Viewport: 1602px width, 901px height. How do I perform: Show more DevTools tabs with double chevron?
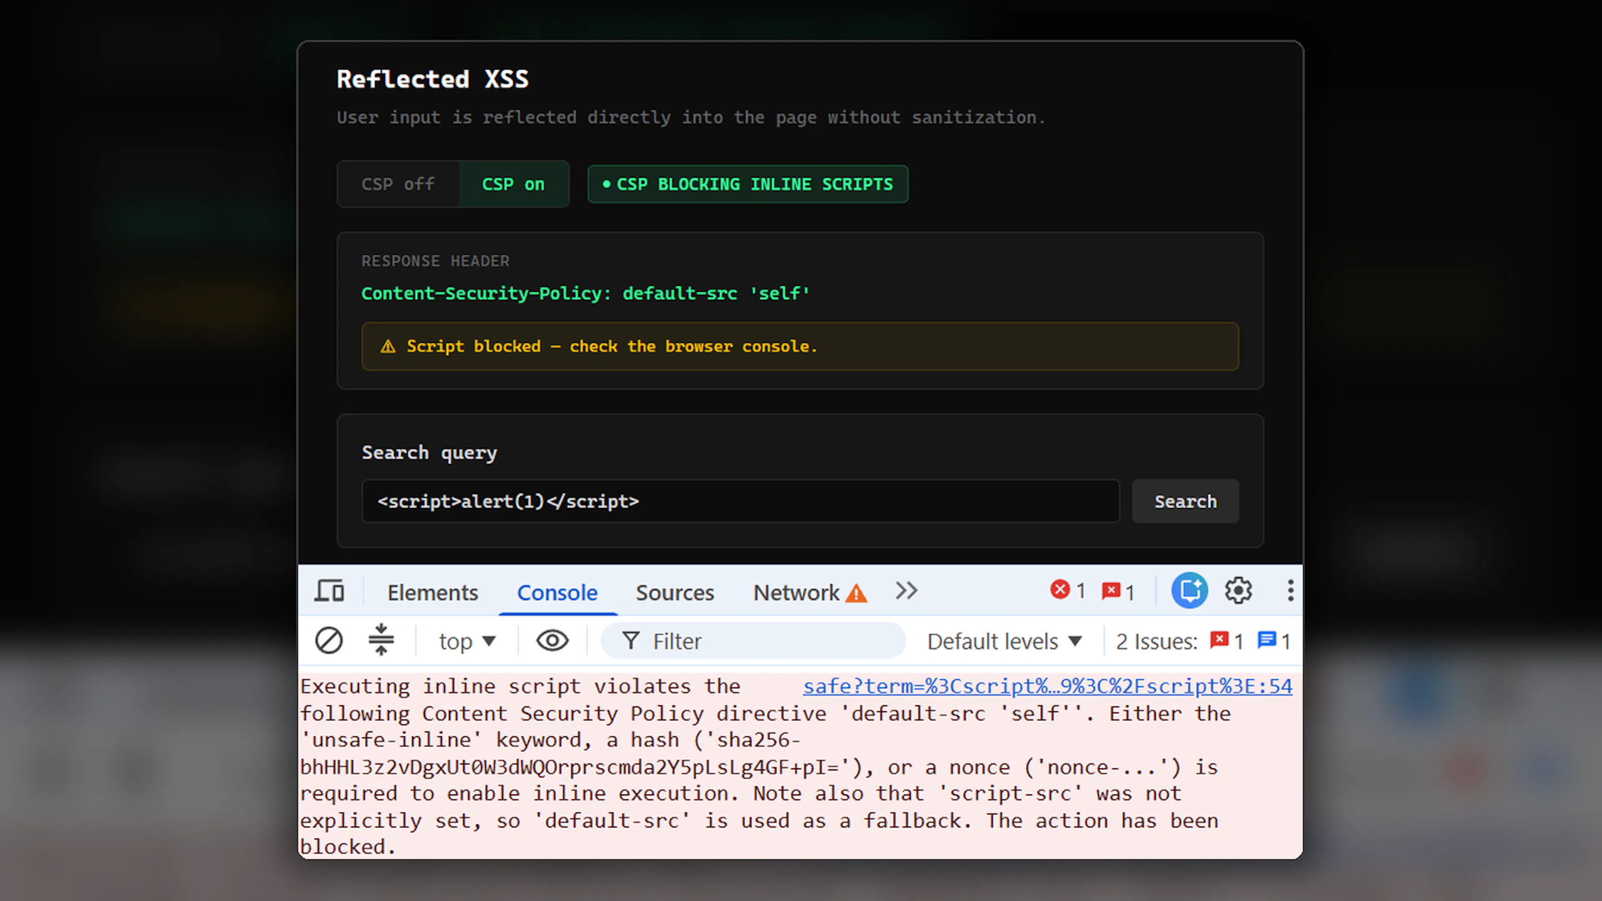tap(906, 591)
